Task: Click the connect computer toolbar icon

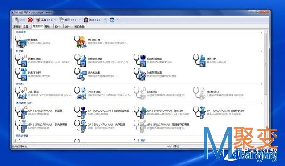Action: (x=17, y=20)
